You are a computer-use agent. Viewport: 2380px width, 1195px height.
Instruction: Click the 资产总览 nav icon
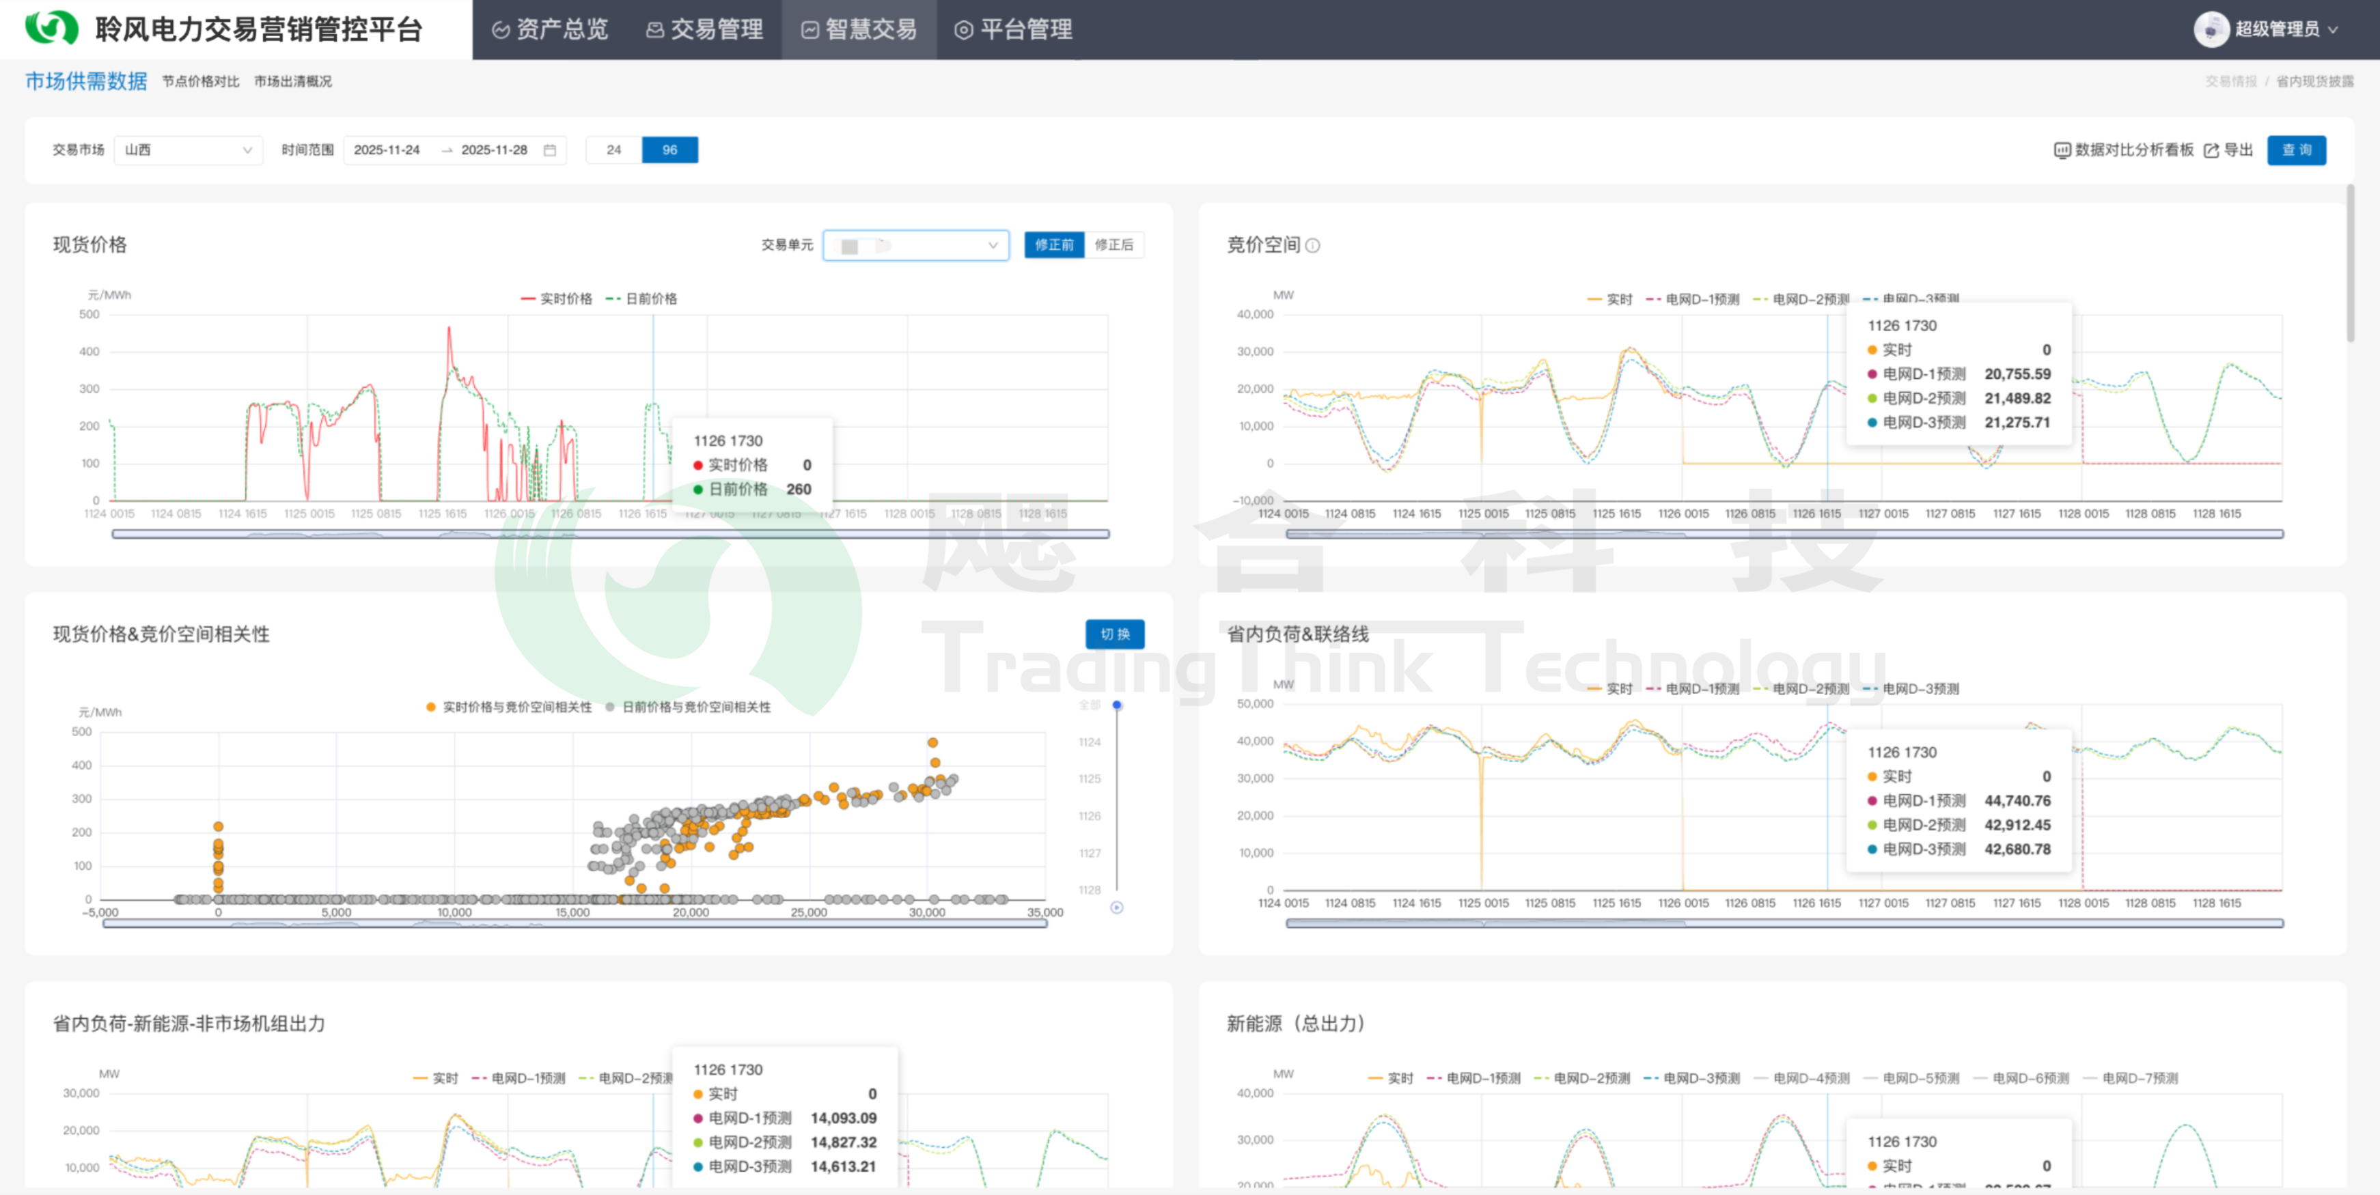tap(501, 29)
